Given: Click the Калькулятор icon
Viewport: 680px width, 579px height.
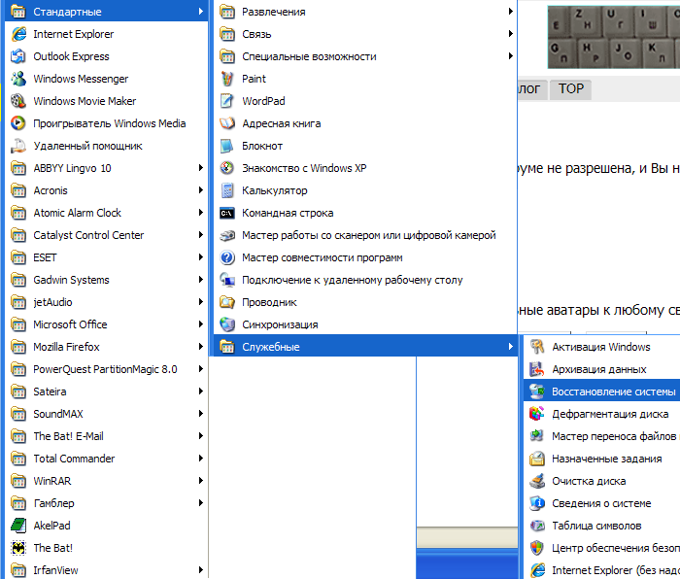Looking at the screenshot, I should pyautogui.click(x=227, y=190).
